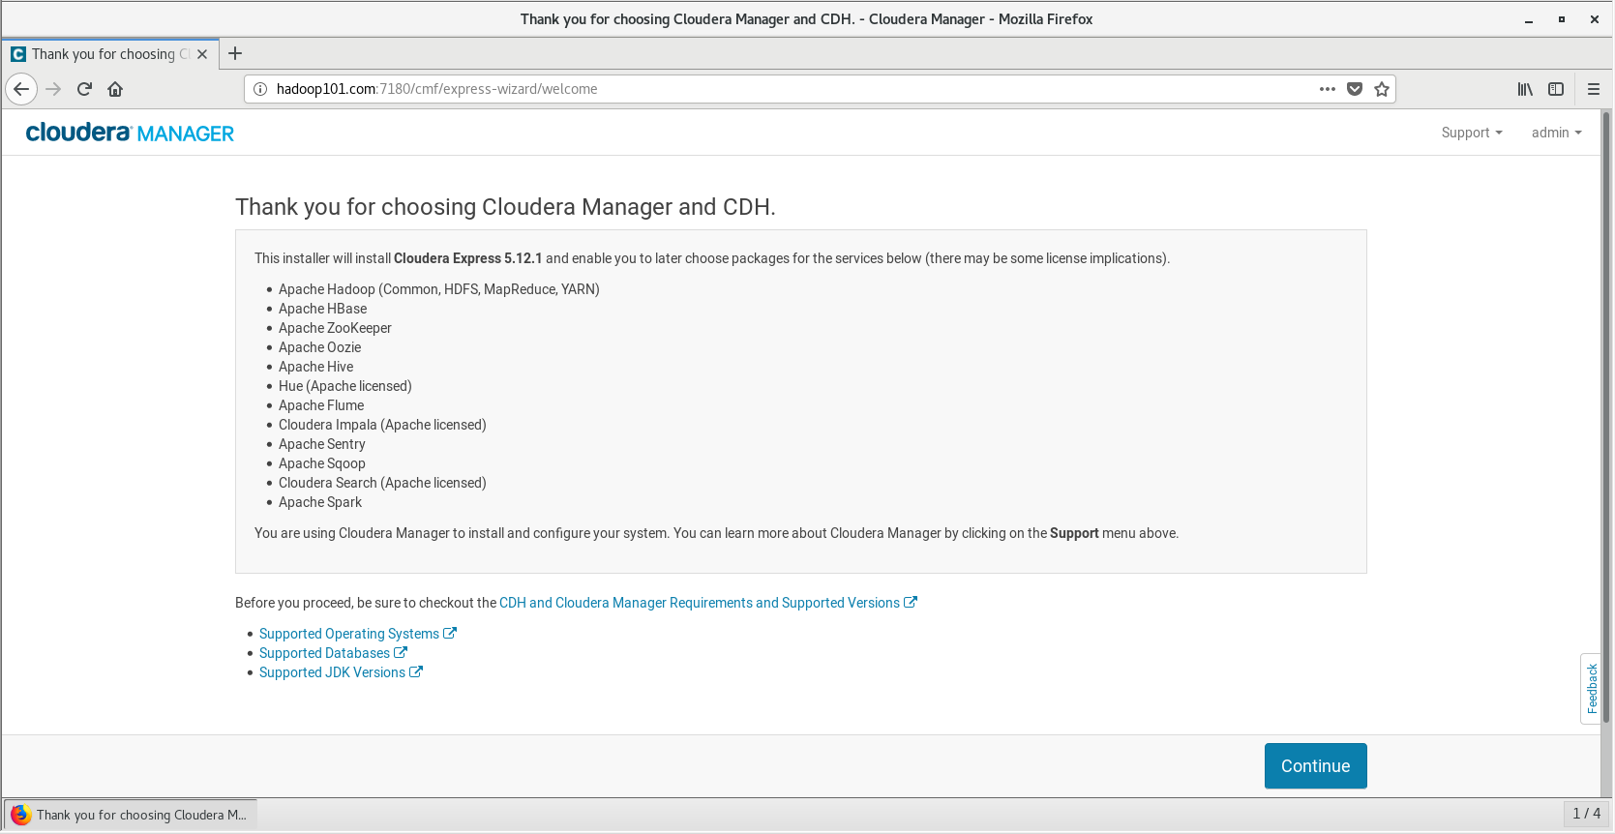This screenshot has height=834, width=1615.
Task: Close the 'Thank you for choosing' tab
Action: pos(202,54)
